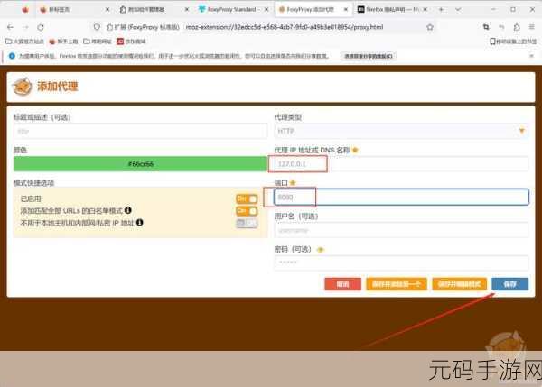542x387 pixels.
Task: Switch to the FoxyProxy 添加代理 tab
Action: [x=313, y=10]
